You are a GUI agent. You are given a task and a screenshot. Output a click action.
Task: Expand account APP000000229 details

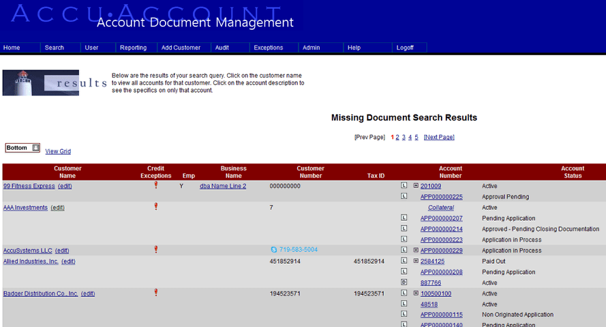pyautogui.click(x=416, y=250)
